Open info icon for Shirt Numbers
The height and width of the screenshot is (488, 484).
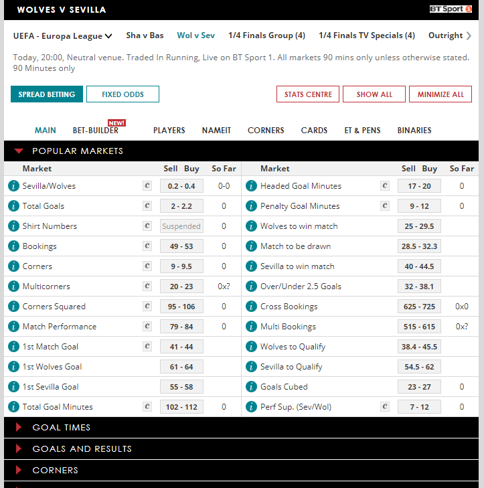click(x=13, y=226)
